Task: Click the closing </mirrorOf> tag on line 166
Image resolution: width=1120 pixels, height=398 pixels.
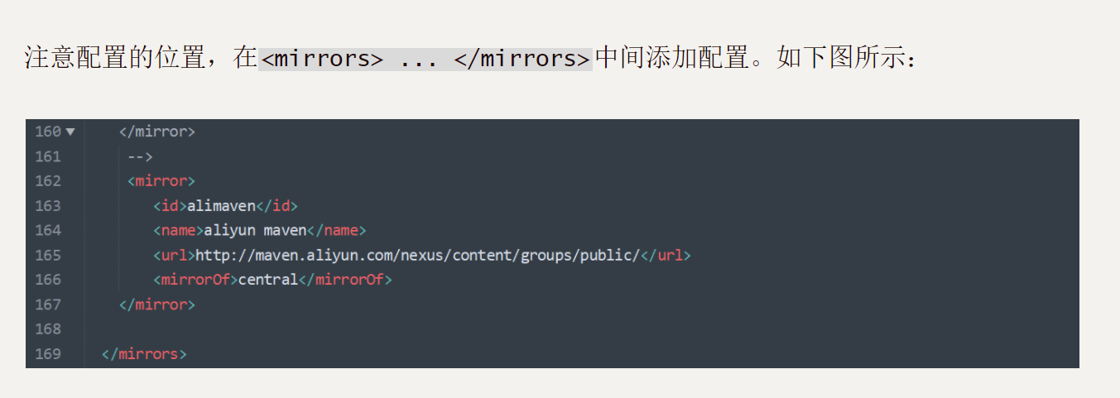Action: click(x=344, y=281)
